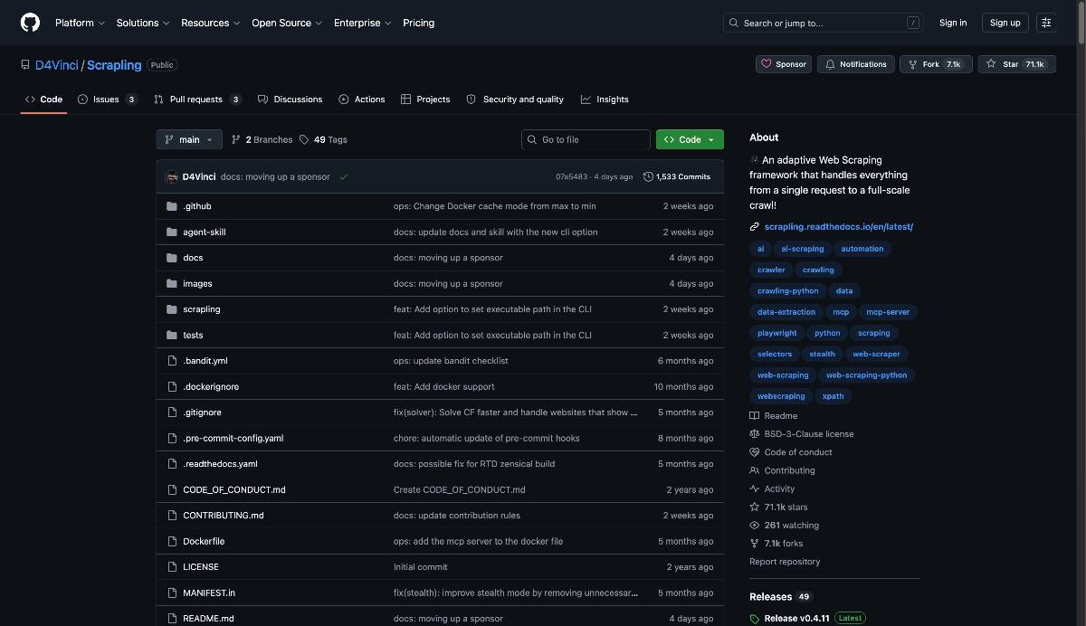Expand the Resources menu

pos(211,23)
